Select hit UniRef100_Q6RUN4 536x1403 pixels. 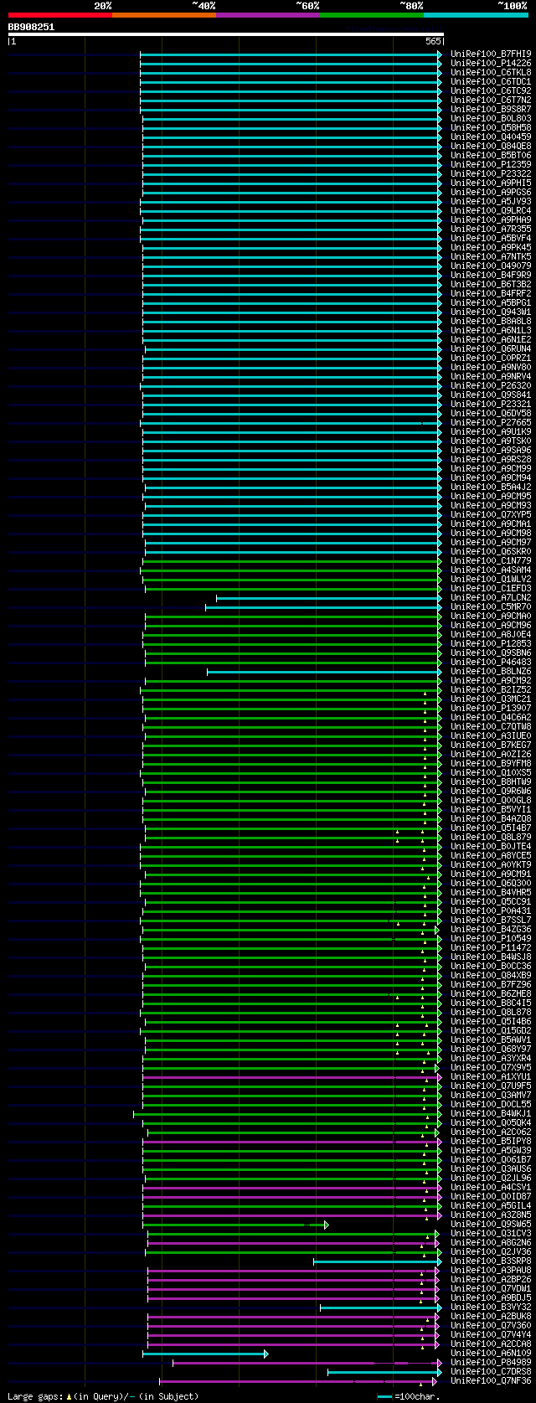[x=491, y=348]
